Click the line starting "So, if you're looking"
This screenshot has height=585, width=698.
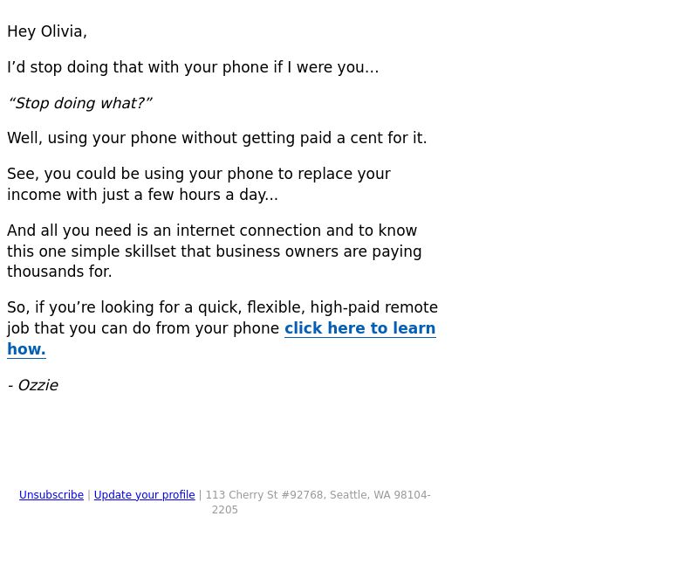[222, 307]
